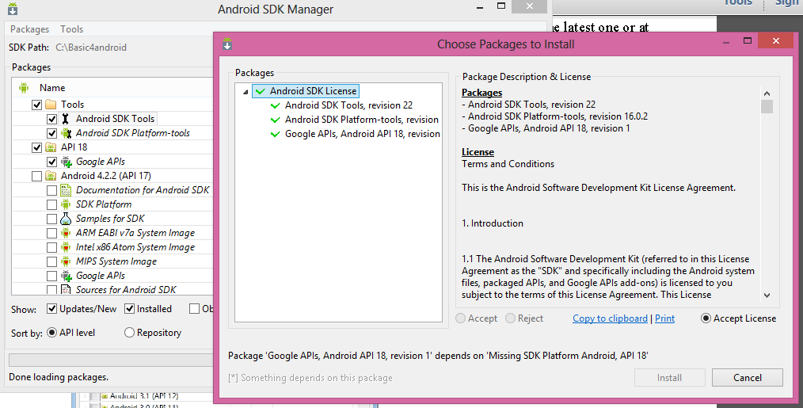Click the license scrollbar down arrow
Screen dimensions: 803x408
pos(767,296)
